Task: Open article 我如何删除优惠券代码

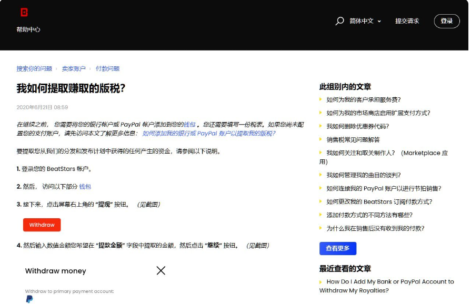Action: (x=357, y=126)
